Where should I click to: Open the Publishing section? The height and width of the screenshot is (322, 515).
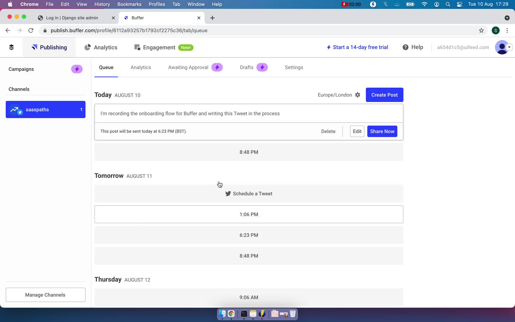click(49, 47)
